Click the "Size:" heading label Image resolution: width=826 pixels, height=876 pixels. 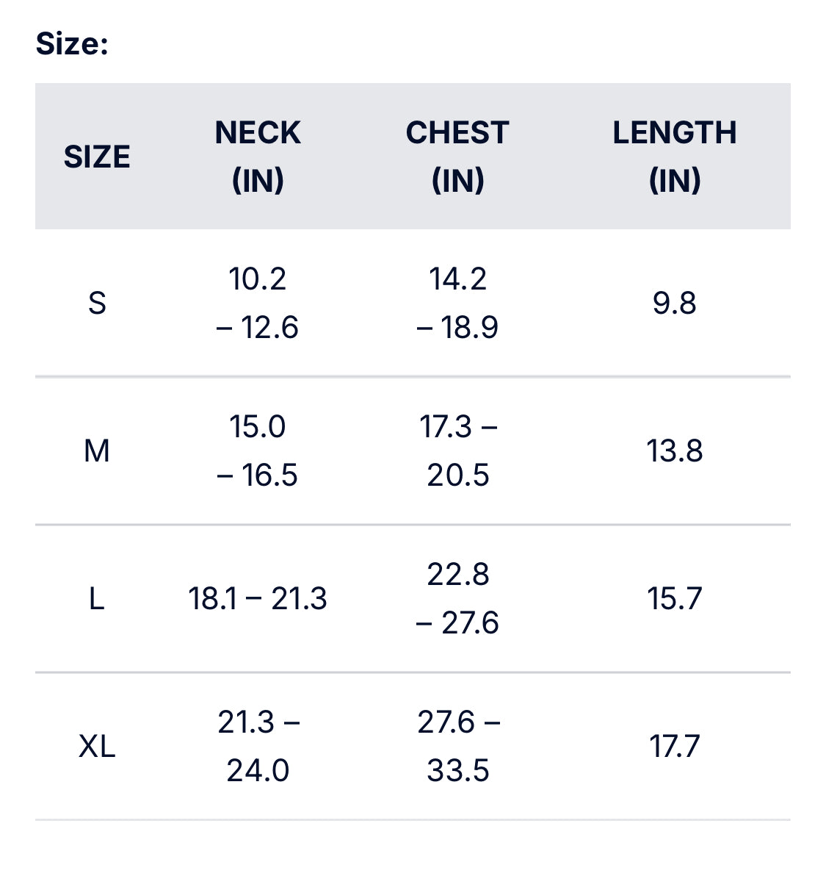pyautogui.click(x=72, y=43)
